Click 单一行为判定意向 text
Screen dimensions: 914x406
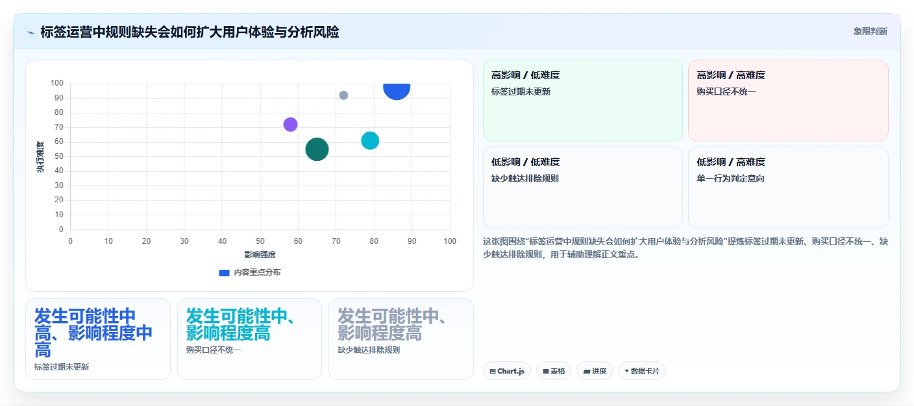[731, 178]
